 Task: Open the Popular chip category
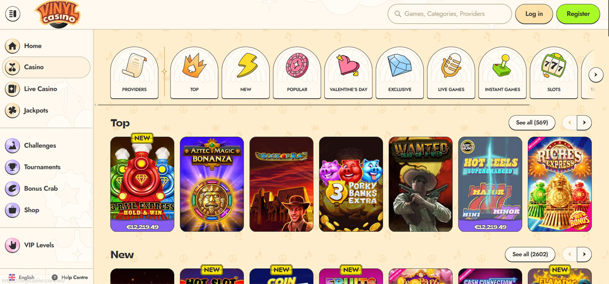pyautogui.click(x=297, y=73)
